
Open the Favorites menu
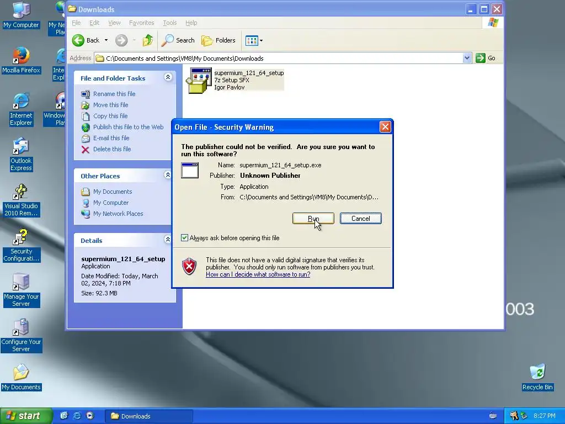coord(142,23)
